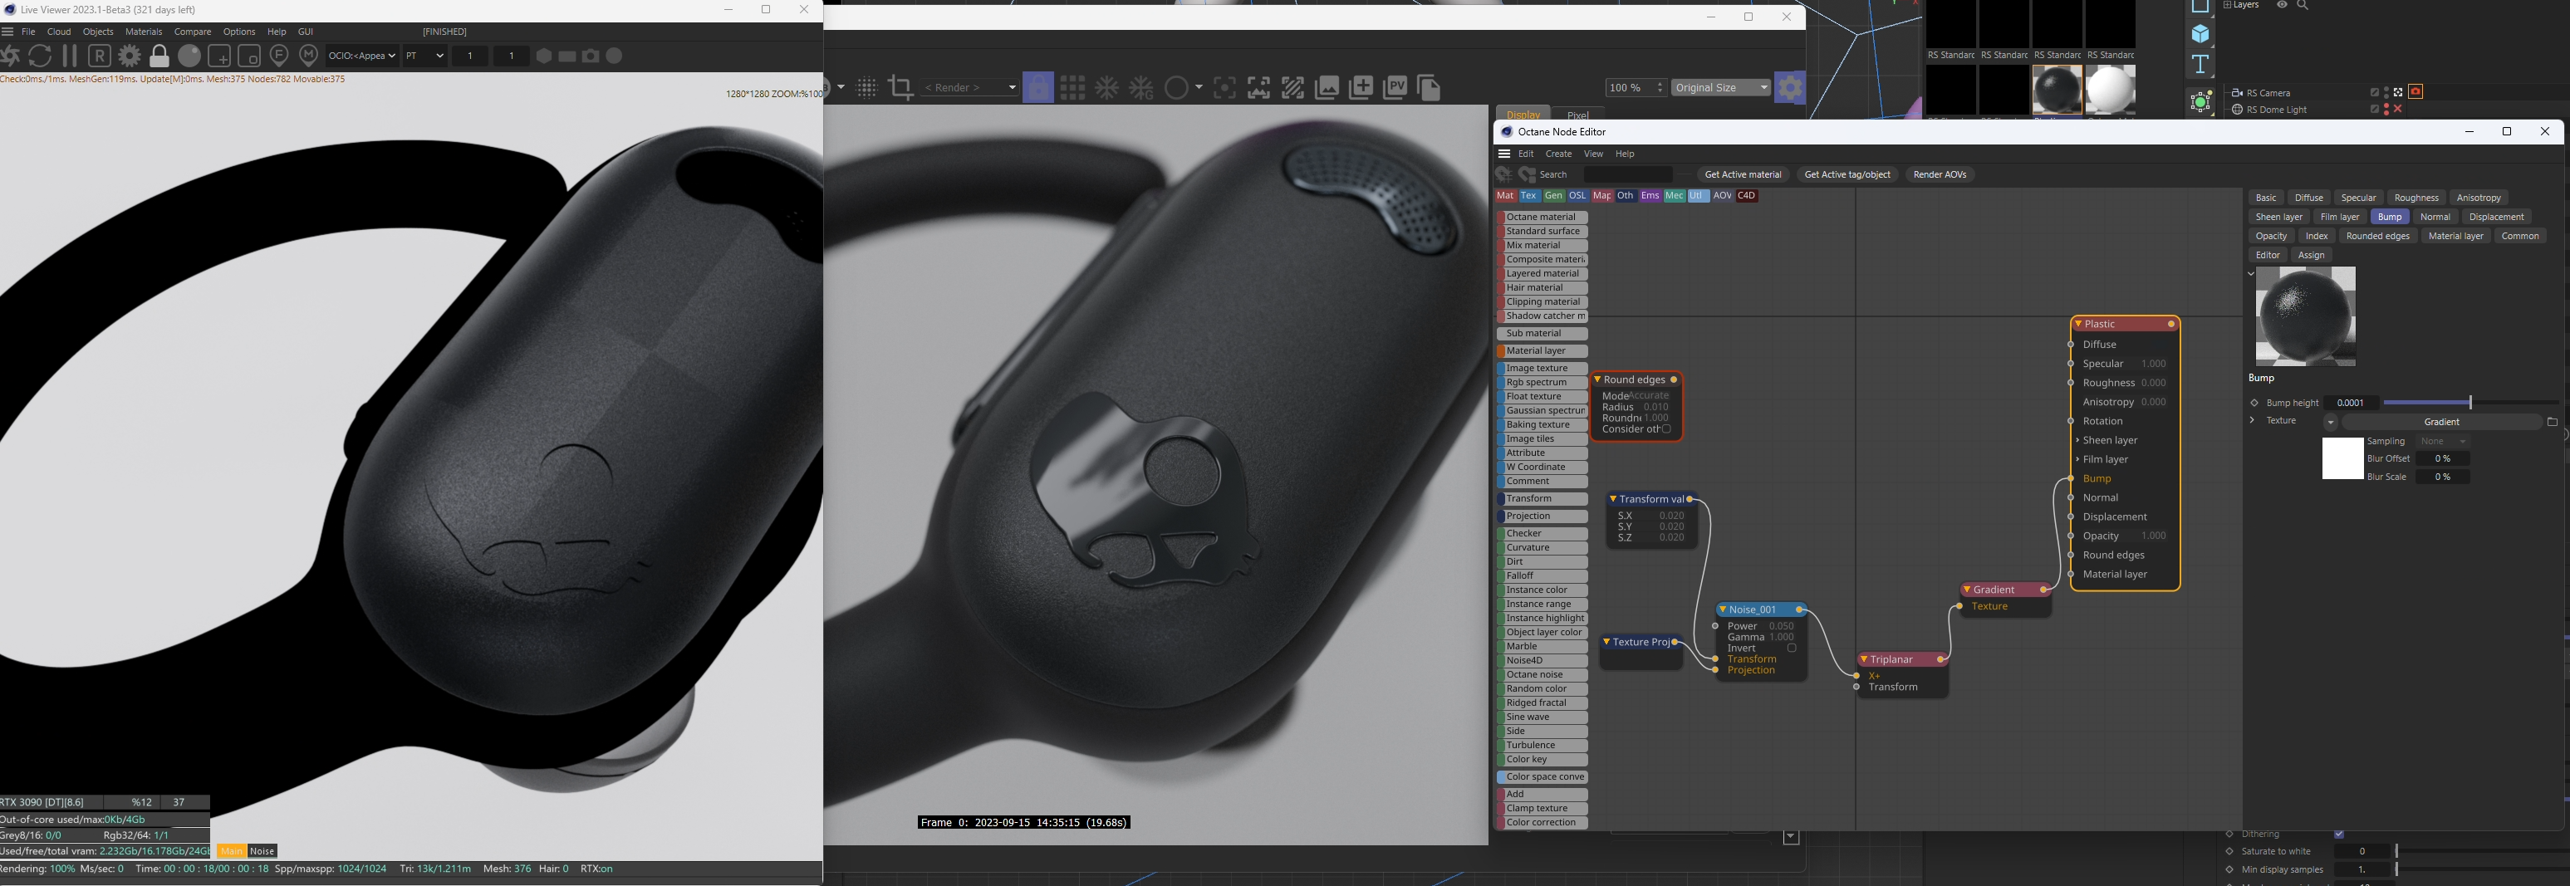Open the Cloud menu in Live Viewer
The width and height of the screenshot is (2570, 886).
59,32
